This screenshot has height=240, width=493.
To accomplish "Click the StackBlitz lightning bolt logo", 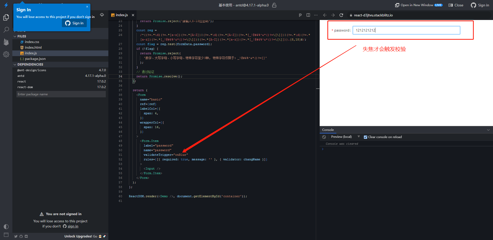I will coord(6,5).
